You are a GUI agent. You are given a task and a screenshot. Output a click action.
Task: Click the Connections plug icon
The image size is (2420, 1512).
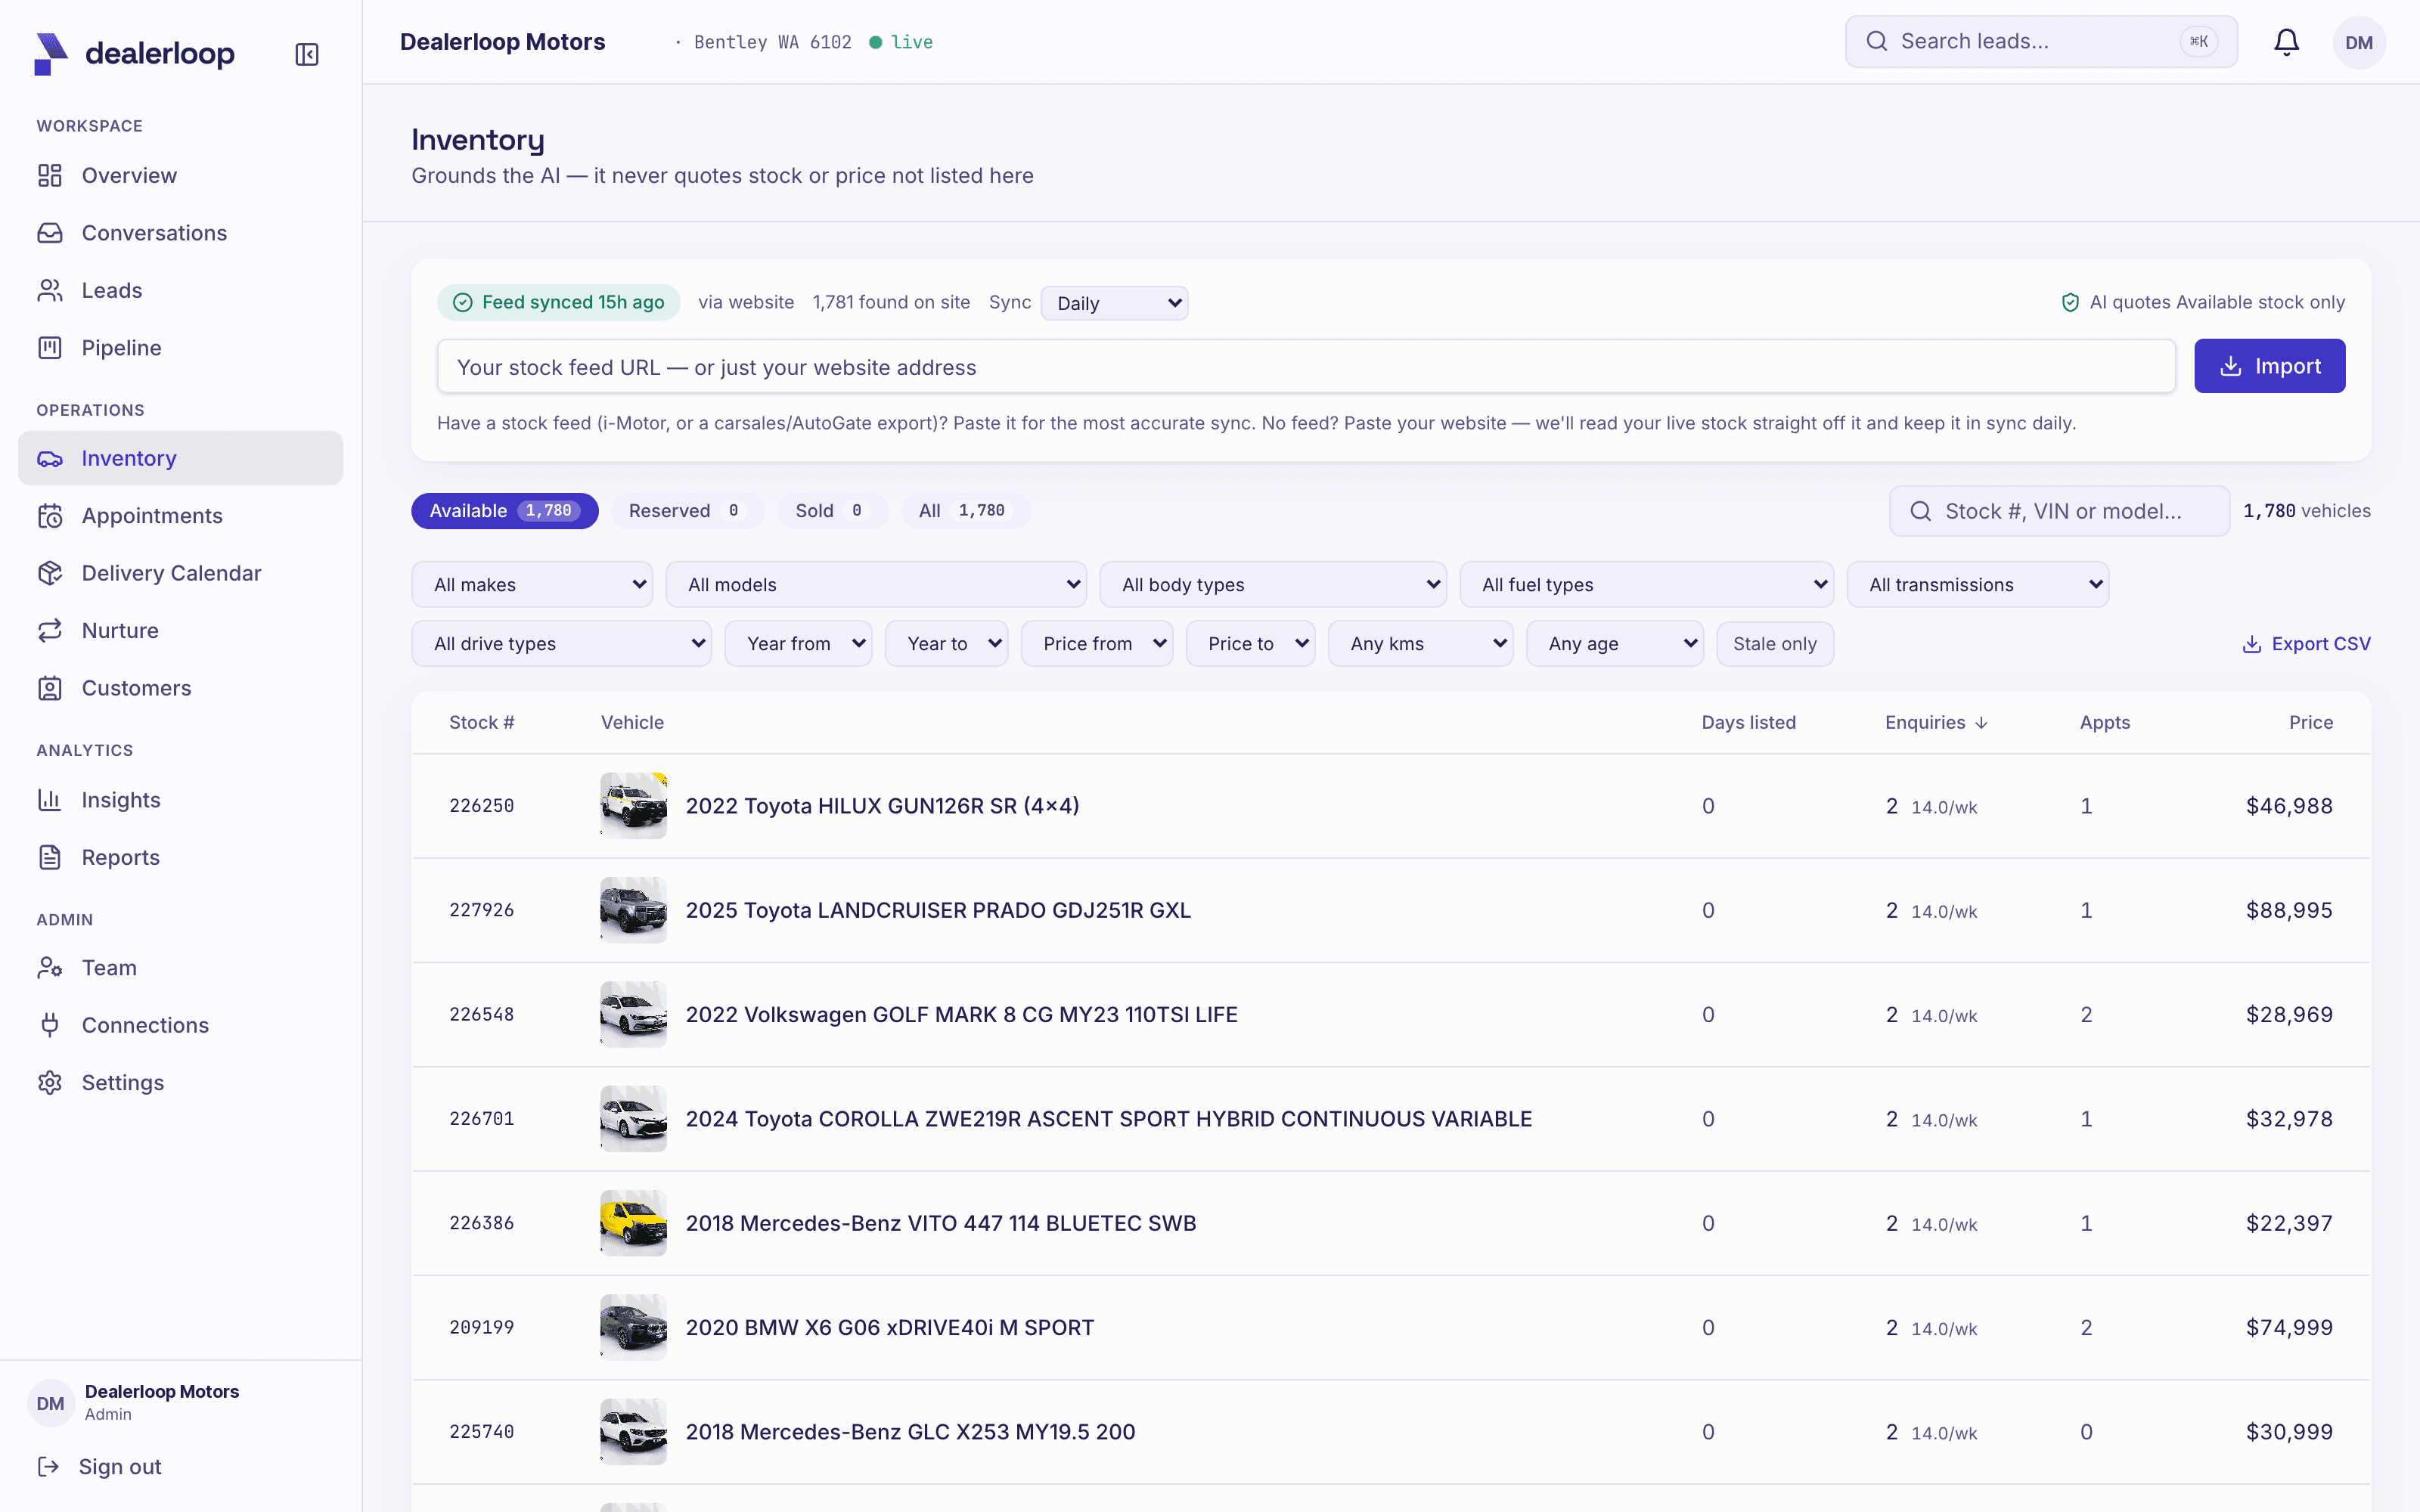pyautogui.click(x=50, y=1025)
